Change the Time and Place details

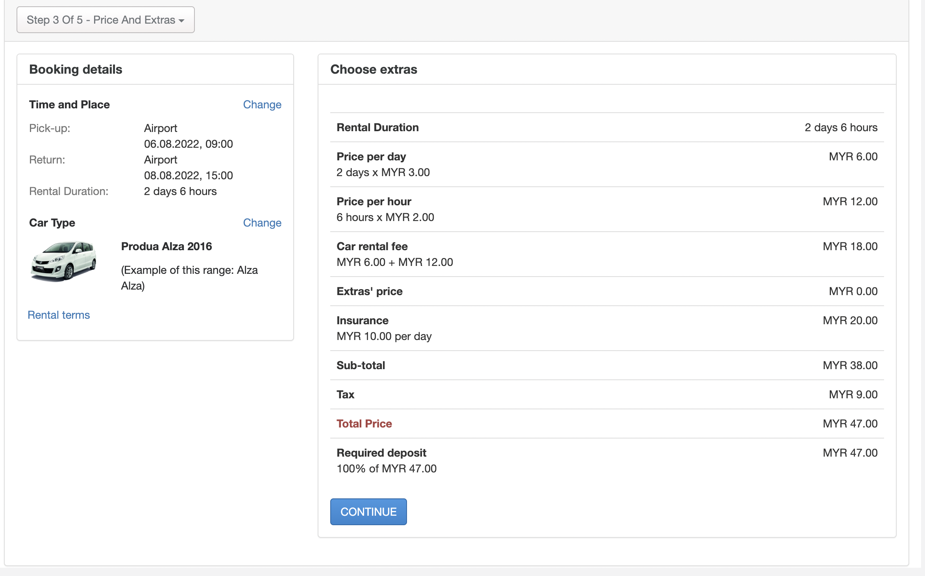pos(262,104)
